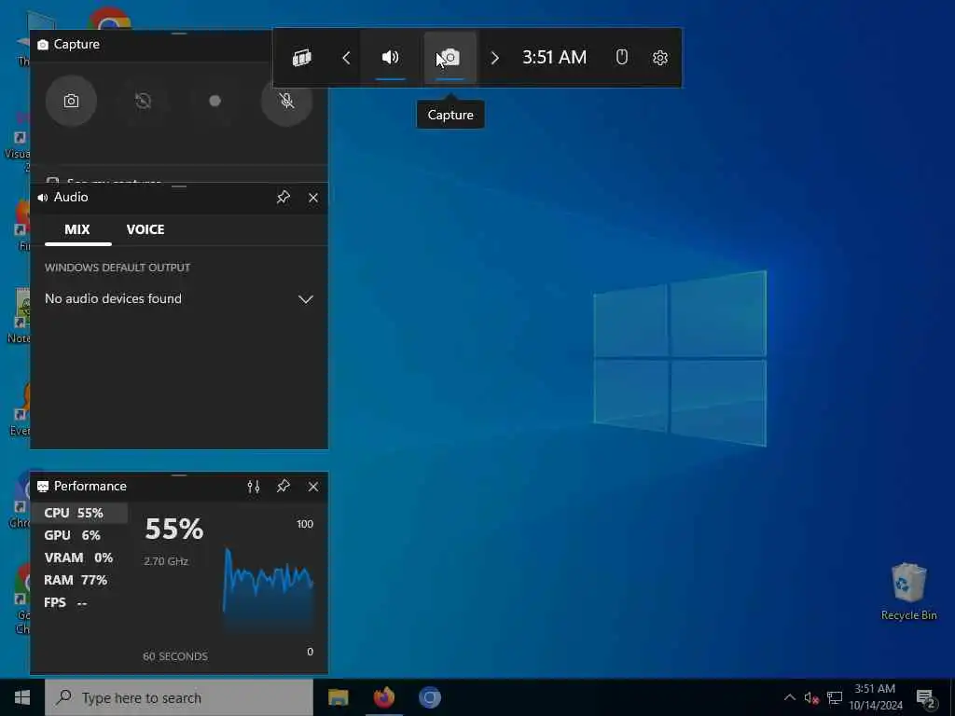955x716 pixels.
Task: Open the Recycle Bin desktop icon
Action: [x=908, y=591]
